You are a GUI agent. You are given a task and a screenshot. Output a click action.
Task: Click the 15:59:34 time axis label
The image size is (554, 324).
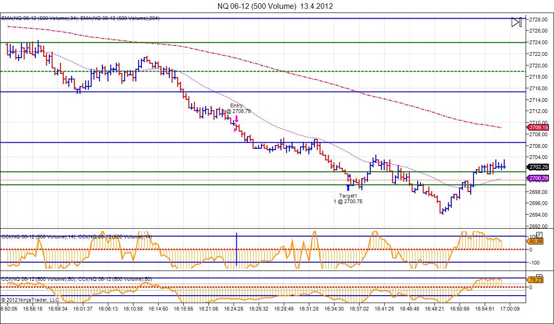pyautogui.click(x=58, y=309)
